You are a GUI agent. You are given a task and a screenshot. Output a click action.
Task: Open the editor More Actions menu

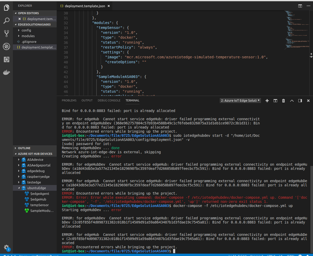(308, 6)
